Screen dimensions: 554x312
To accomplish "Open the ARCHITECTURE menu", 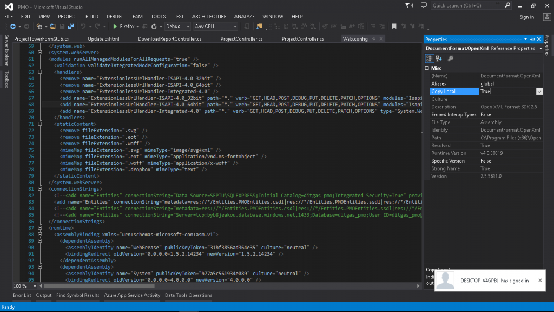I will click(x=209, y=17).
